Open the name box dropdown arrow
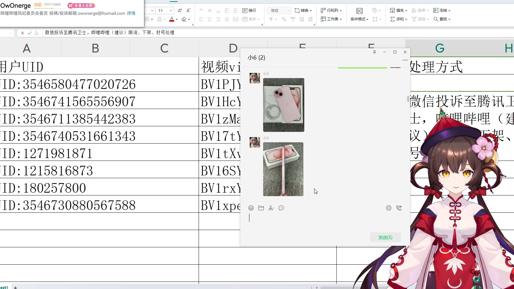This screenshot has width=514, height=289. 11,33
